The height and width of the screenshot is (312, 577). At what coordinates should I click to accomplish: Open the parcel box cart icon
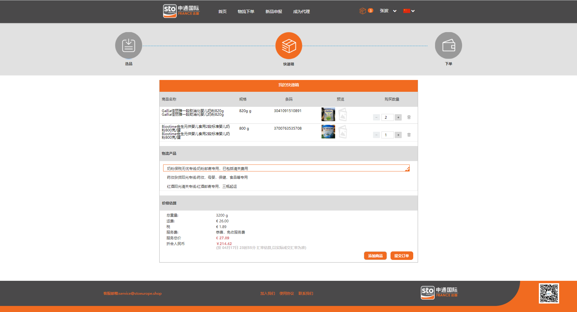362,11
